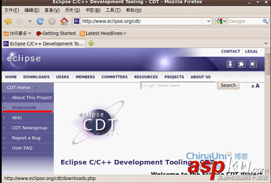Open the 书签(B) menu

tap(93, 10)
